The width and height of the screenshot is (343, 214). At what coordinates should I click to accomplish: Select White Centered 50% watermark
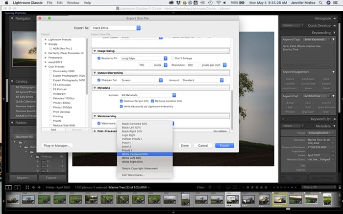click(145, 154)
